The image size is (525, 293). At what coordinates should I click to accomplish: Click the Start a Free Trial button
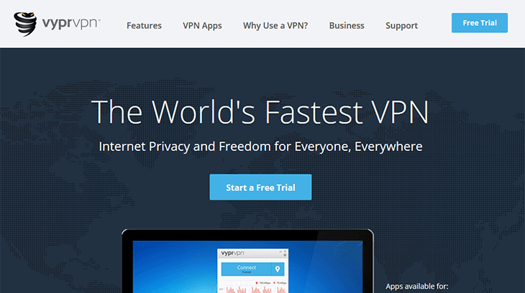coord(260,187)
